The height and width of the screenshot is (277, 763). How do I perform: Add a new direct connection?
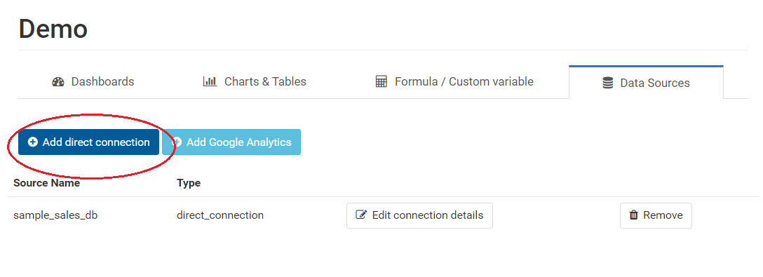pos(88,142)
